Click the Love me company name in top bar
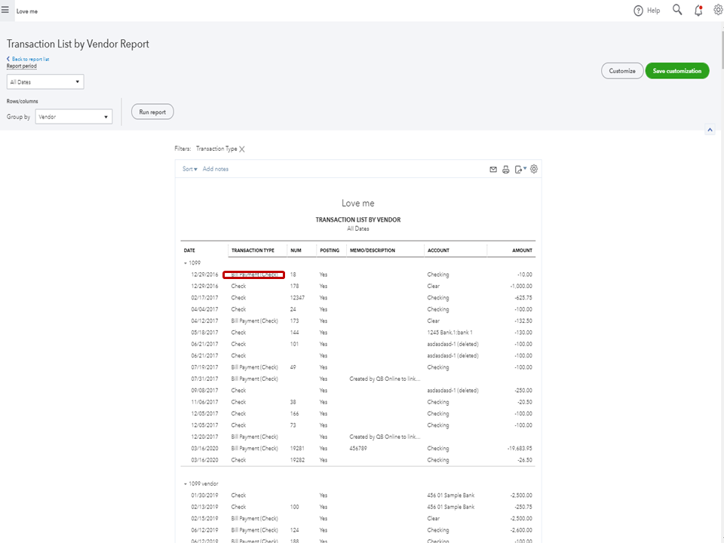The width and height of the screenshot is (724, 543). 27,11
